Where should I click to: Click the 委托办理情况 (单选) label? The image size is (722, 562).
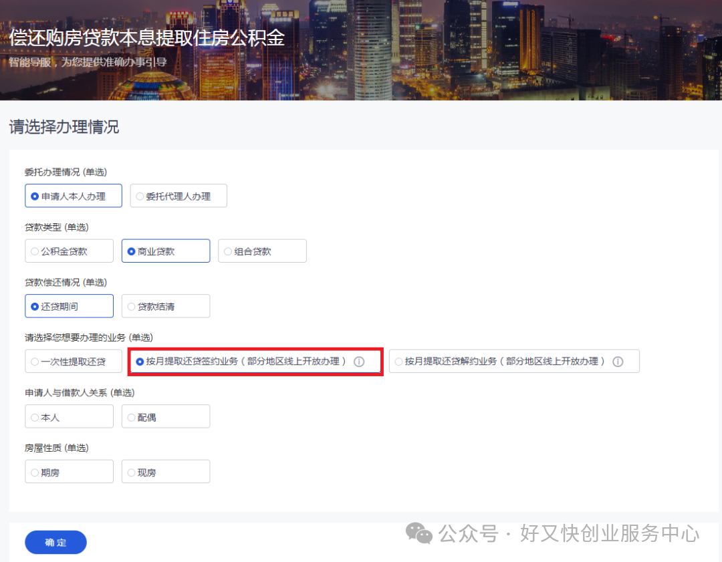66,172
